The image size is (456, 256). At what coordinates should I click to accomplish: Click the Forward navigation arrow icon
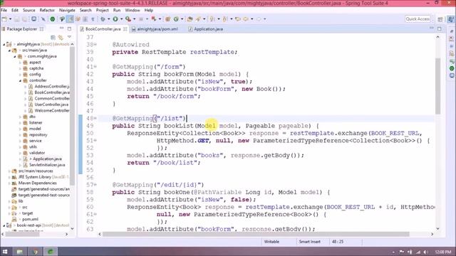click(x=259, y=19)
